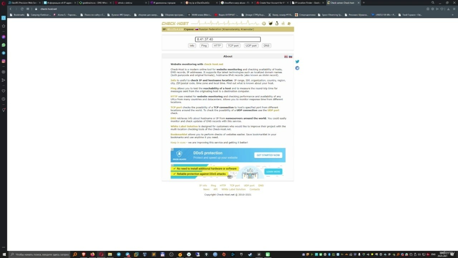The height and width of the screenshot is (258, 458).
Task: Open the 'DNS' link in About text
Action: (x=173, y=118)
